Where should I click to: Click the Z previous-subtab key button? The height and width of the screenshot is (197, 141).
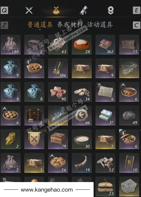coord(4,25)
